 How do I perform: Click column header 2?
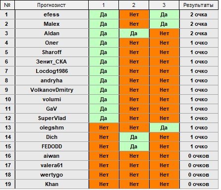(x=134, y=5)
